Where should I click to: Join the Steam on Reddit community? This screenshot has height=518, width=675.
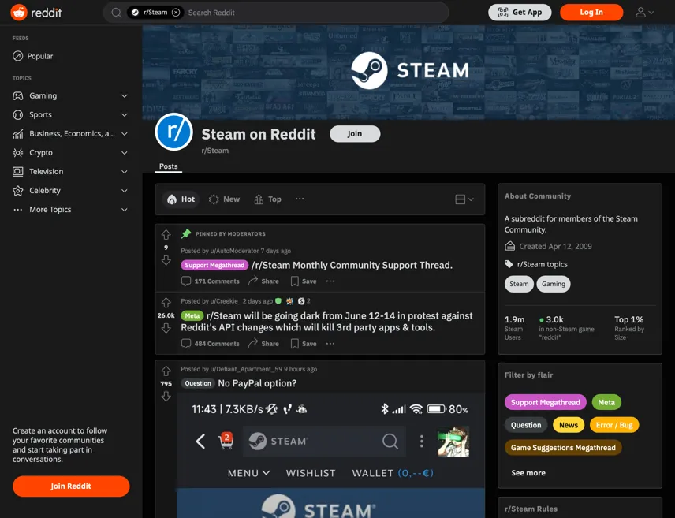[355, 133]
